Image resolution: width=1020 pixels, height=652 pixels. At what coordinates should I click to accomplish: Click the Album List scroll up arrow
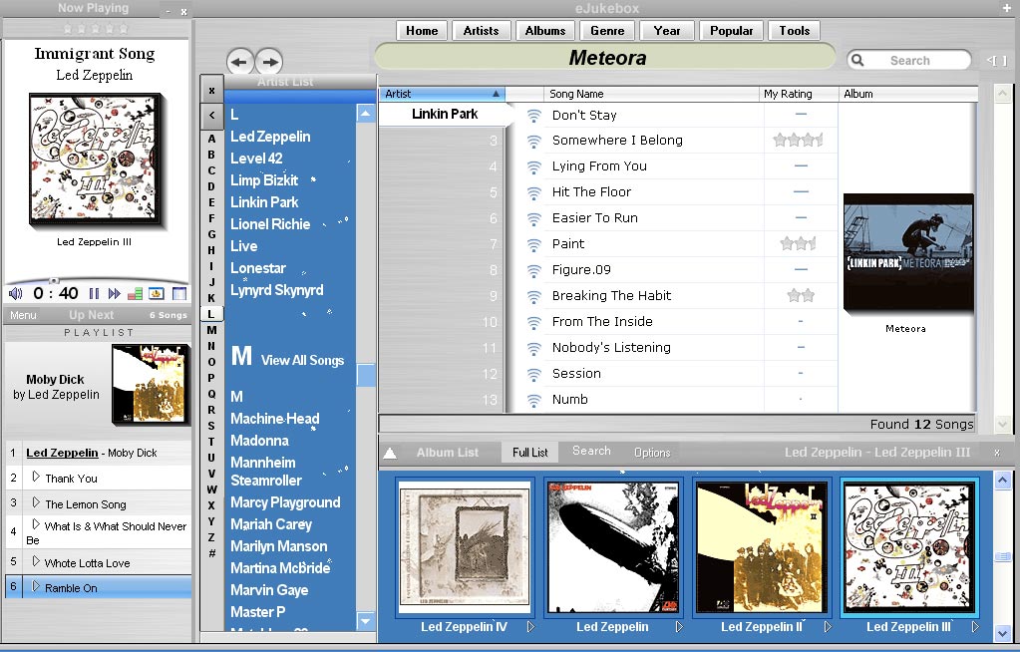(x=1002, y=481)
